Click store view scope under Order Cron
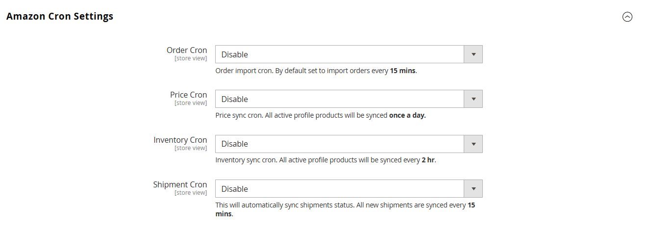 coord(191,58)
